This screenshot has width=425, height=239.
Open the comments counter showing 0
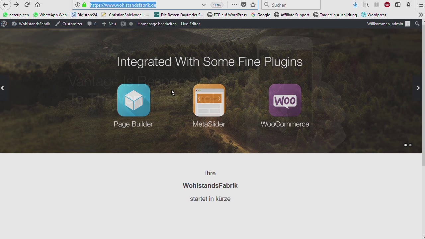[92, 24]
